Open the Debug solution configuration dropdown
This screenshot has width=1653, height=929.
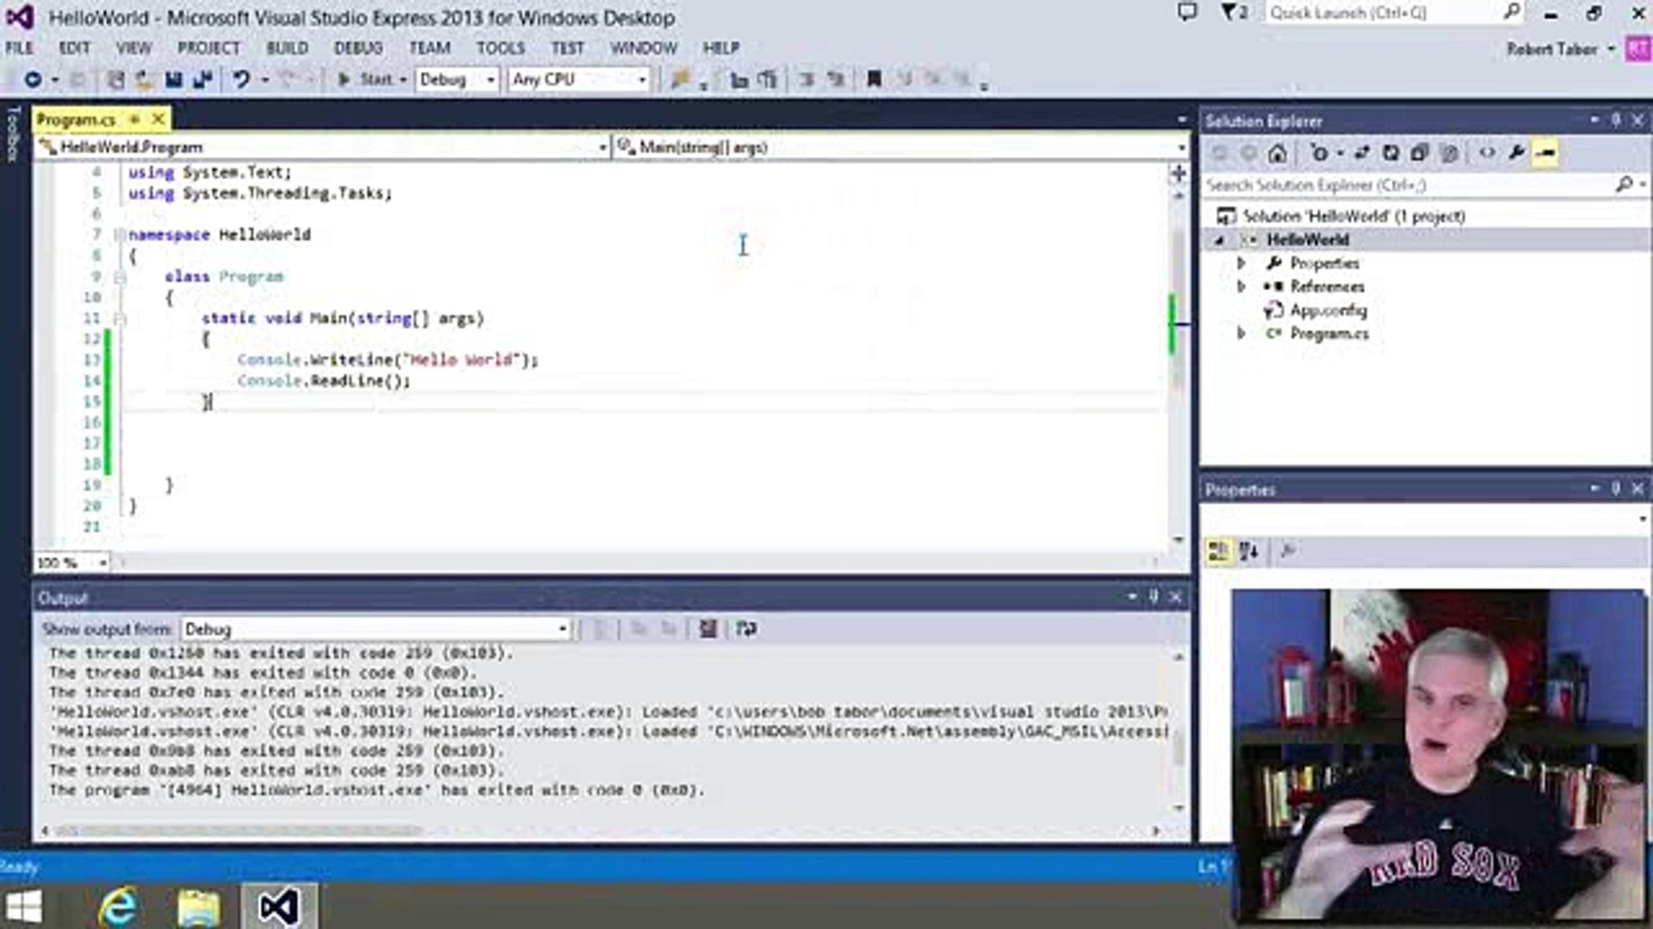pyautogui.click(x=456, y=79)
